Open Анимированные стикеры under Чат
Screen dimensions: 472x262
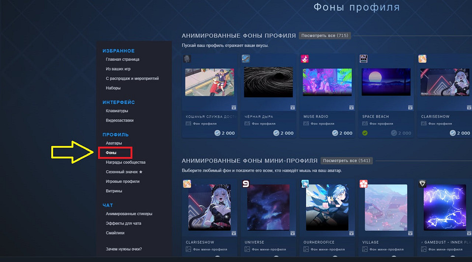click(129, 214)
